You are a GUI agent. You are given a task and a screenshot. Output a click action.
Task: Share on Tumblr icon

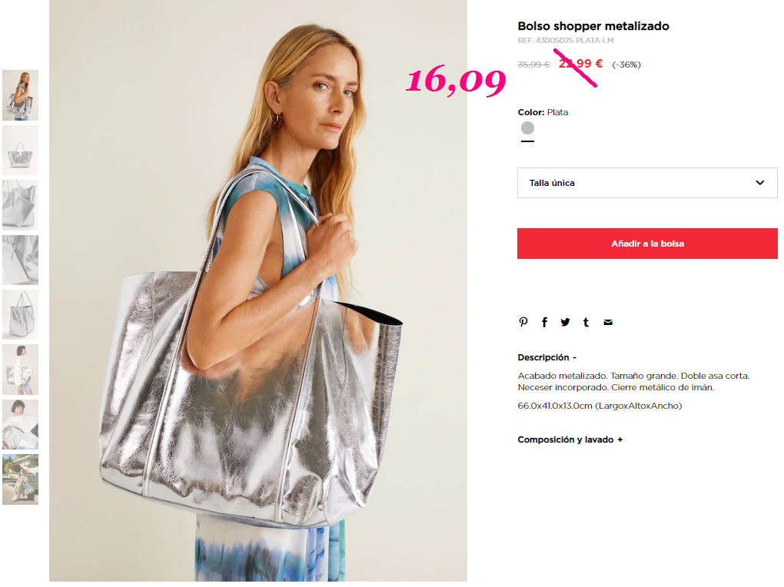[x=586, y=322]
